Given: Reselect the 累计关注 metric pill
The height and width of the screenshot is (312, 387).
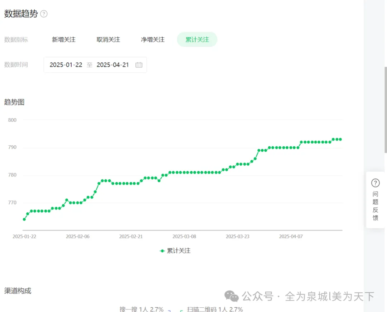Looking at the screenshot, I should 197,39.
